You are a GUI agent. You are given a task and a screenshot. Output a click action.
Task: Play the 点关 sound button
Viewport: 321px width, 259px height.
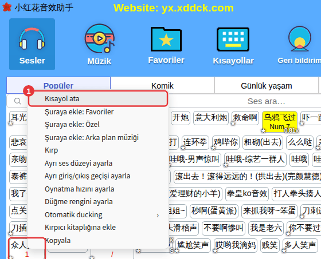pos(18,211)
